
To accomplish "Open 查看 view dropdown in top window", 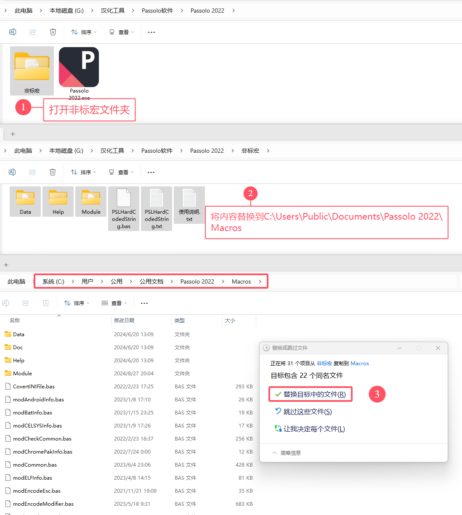I will tap(122, 32).
